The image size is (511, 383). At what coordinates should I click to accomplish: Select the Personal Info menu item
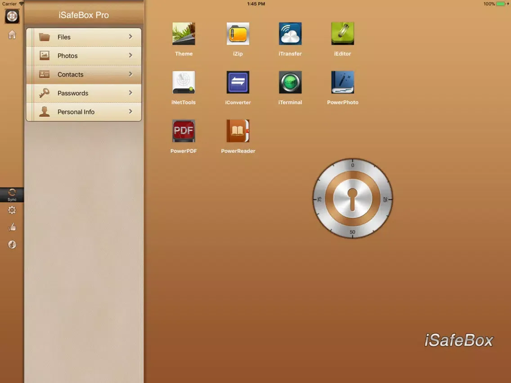point(84,111)
